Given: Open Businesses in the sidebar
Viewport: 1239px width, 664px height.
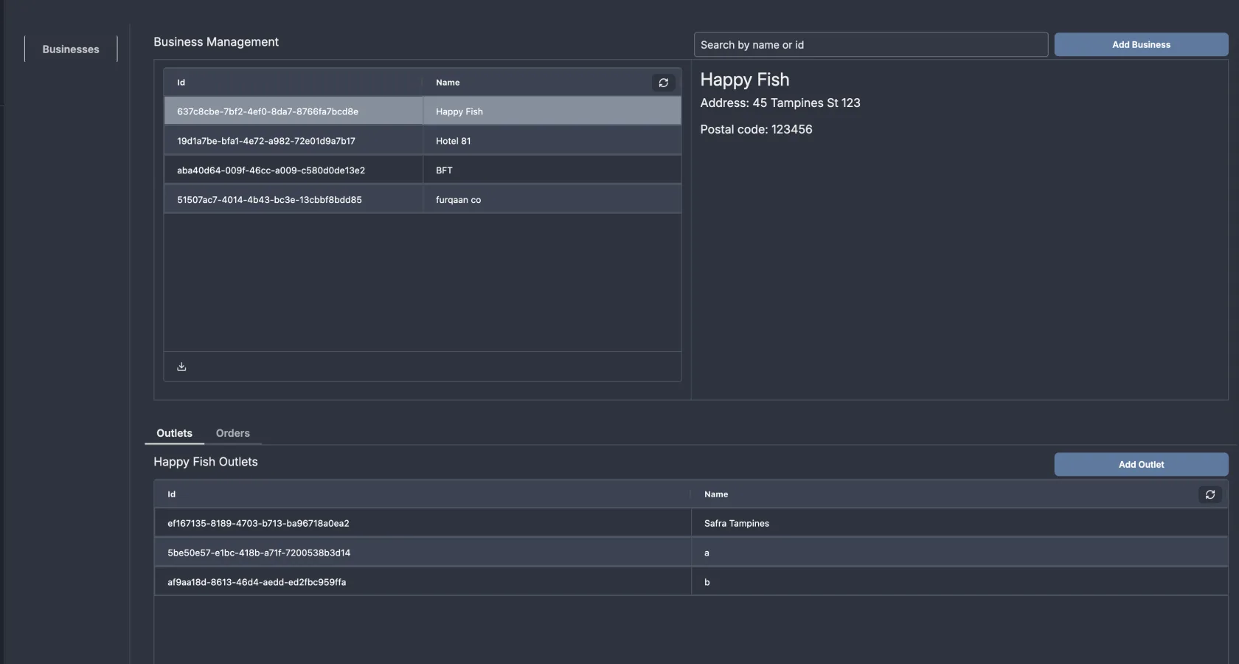Looking at the screenshot, I should coord(71,49).
